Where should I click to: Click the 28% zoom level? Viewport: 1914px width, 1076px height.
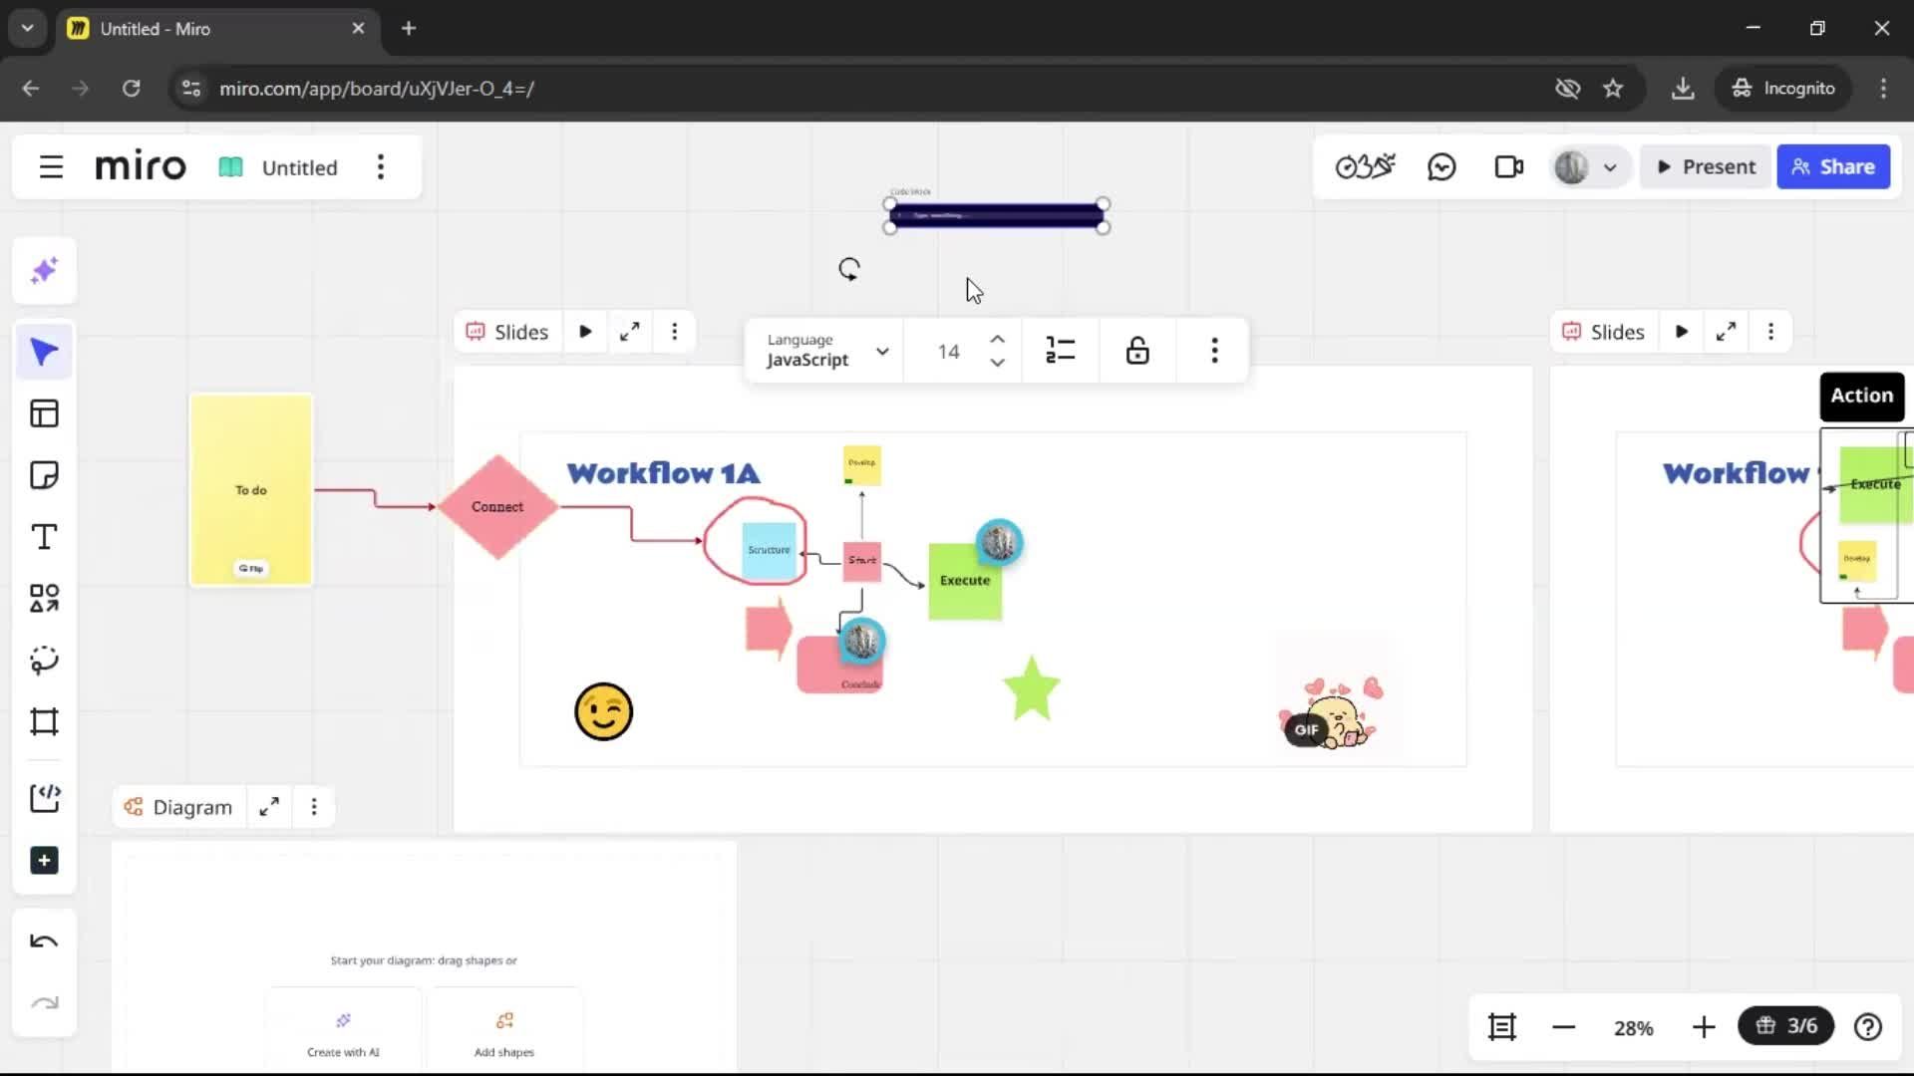coord(1633,1028)
